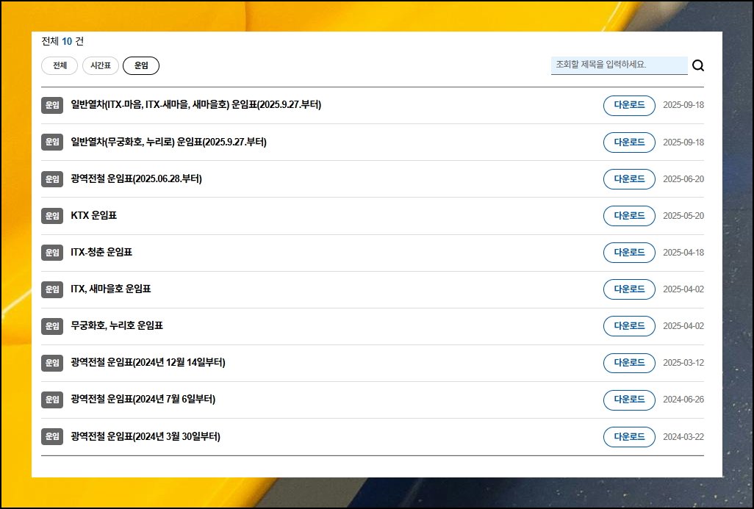Open the KTX 운임표 title
Viewport: 754px width, 509px height.
pyautogui.click(x=94, y=215)
